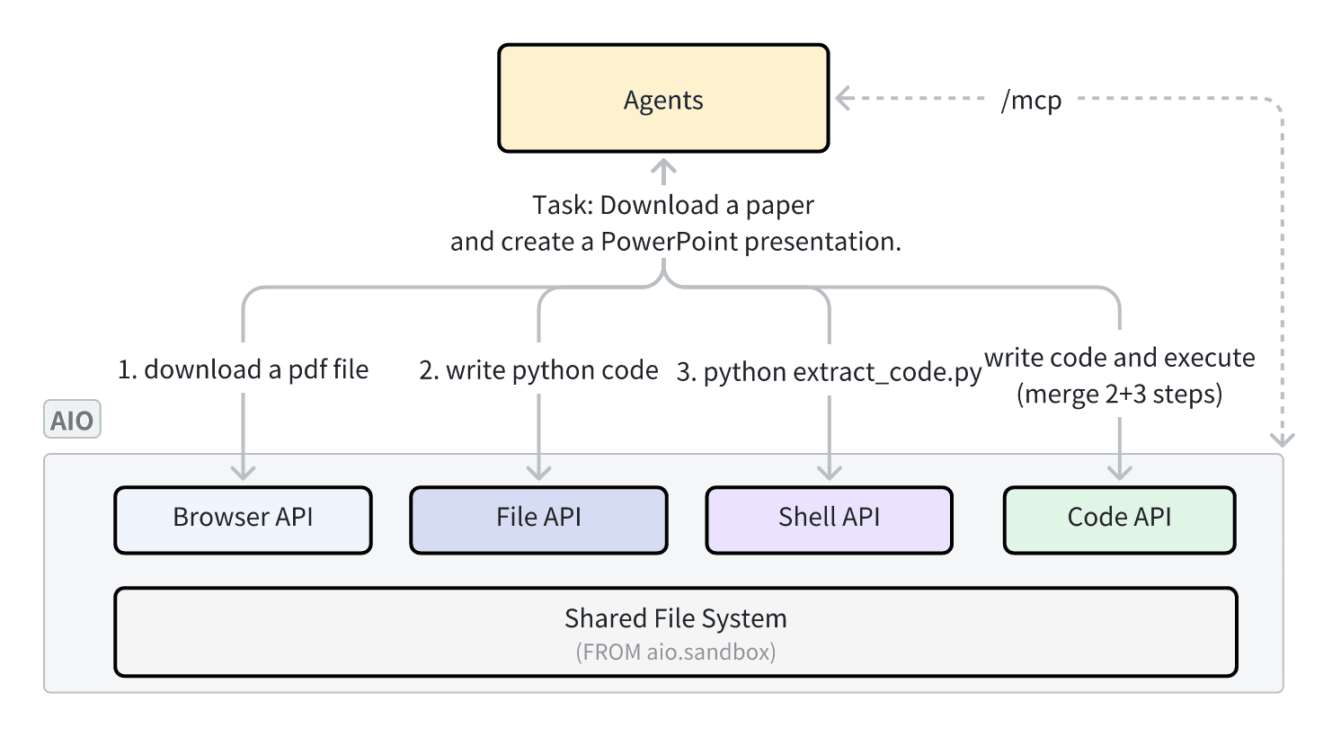Click the '3. python extract_code.py' step label
Image resolution: width=1341 pixels, height=737 pixels.
point(829,372)
